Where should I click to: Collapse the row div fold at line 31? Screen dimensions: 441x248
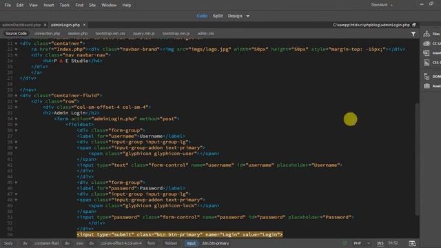tap(16, 101)
